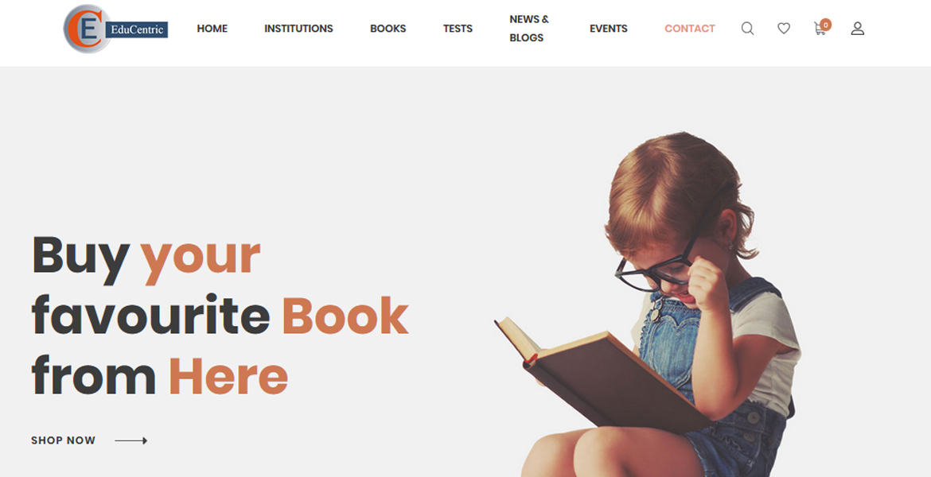Click the cart item count badge
This screenshot has height=477, width=931.
pyautogui.click(x=826, y=25)
